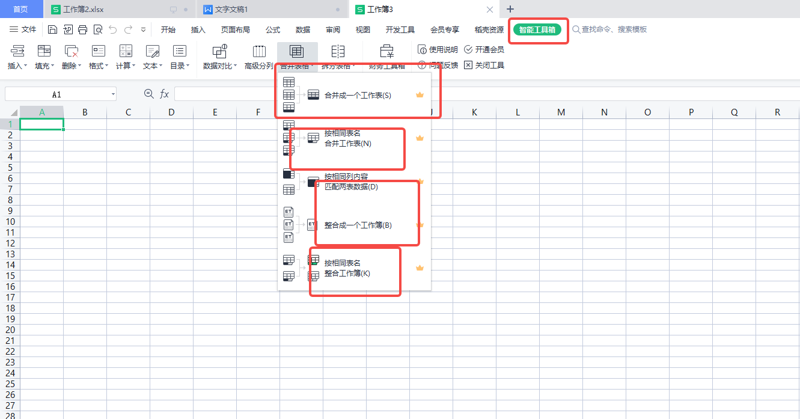800x419 pixels.
Task: Switch to the 智能工具箱 ribbon tab
Action: (537, 29)
